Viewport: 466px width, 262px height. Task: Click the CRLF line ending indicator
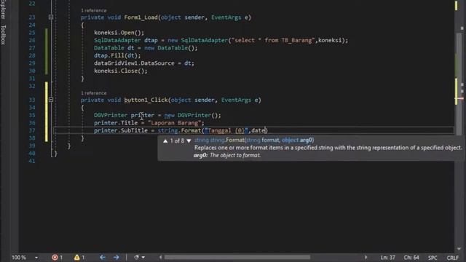(453, 258)
